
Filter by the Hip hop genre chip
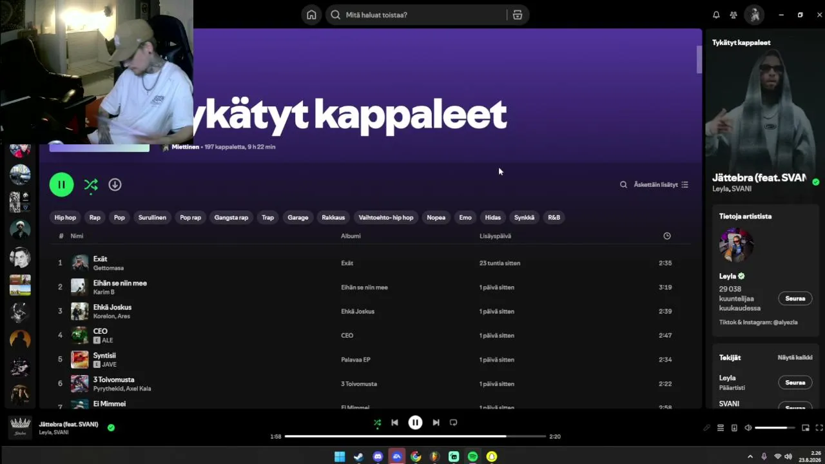(65, 218)
